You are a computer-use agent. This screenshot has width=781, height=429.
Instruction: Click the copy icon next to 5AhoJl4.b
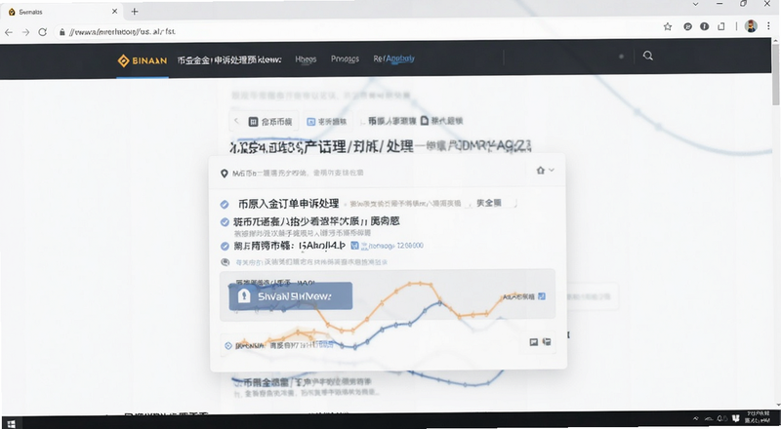point(354,246)
